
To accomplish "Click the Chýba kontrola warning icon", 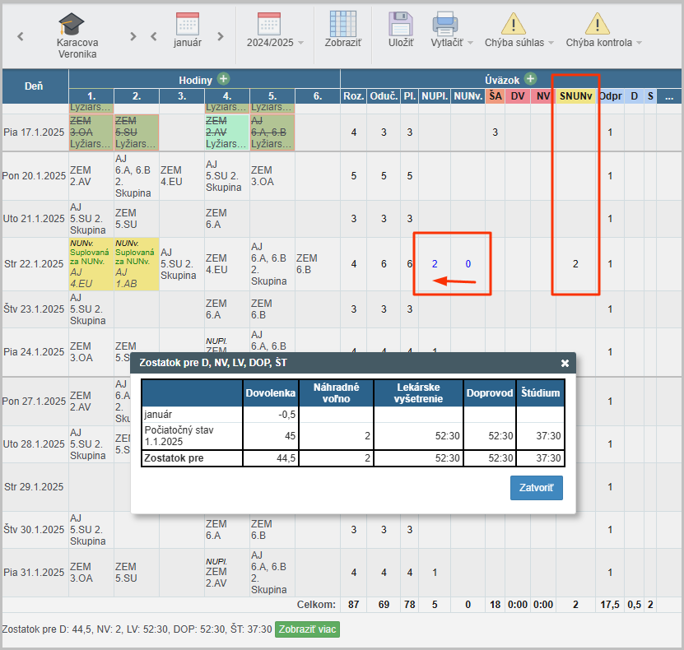I will point(598,24).
